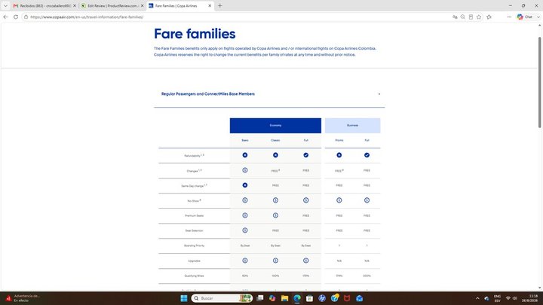Click 'By Seat' under the Basic column
This screenshot has height=305, width=543.
coord(245,246)
